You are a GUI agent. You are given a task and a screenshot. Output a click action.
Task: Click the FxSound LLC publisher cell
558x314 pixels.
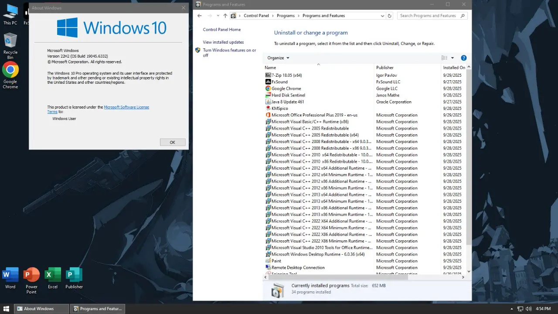[388, 82]
